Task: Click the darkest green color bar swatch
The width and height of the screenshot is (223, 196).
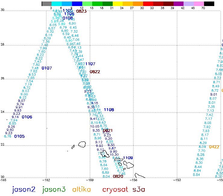Action: pos(108,4)
